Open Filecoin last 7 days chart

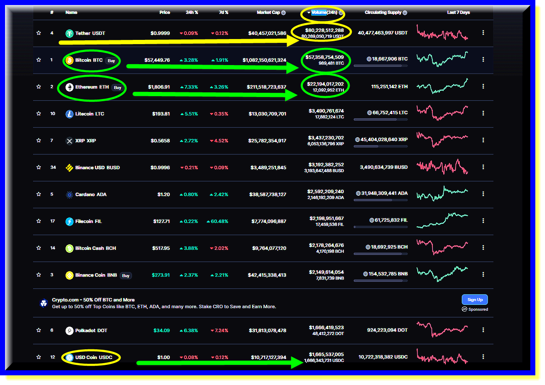click(442, 220)
